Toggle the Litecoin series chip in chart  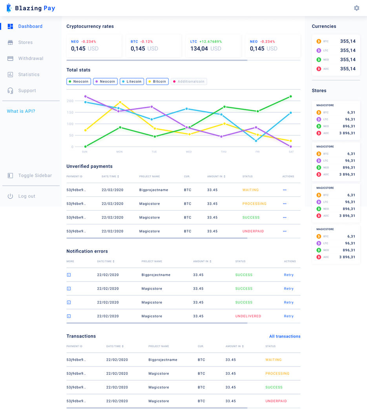[x=132, y=82]
